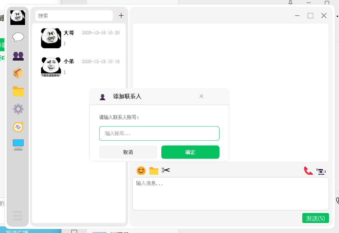This screenshot has width=339, height=233.
Task: Click the monitor icon in the sidebar
Action: click(x=18, y=144)
